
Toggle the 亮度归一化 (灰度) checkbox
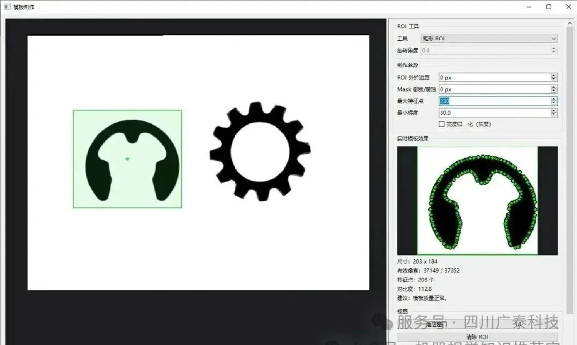pos(441,124)
